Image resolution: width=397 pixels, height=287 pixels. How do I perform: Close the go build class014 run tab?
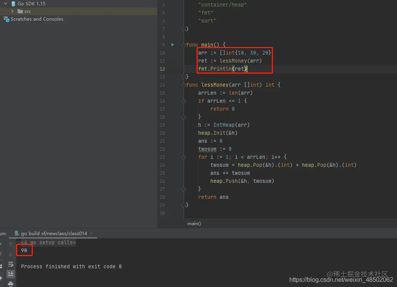91,233
